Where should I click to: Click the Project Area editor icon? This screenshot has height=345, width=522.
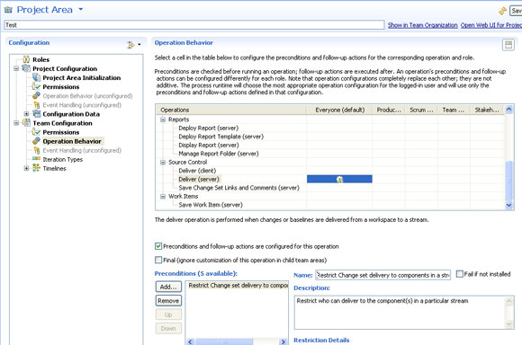[8, 10]
